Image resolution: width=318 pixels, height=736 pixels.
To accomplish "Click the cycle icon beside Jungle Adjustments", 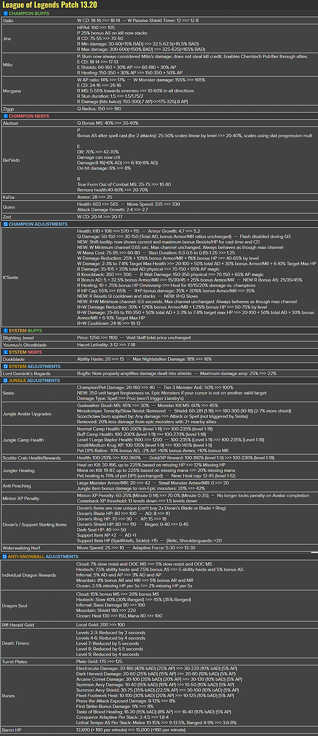I will [x=6, y=381].
